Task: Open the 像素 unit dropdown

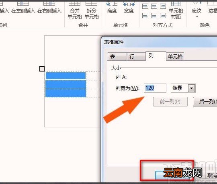Action: pos(192,88)
